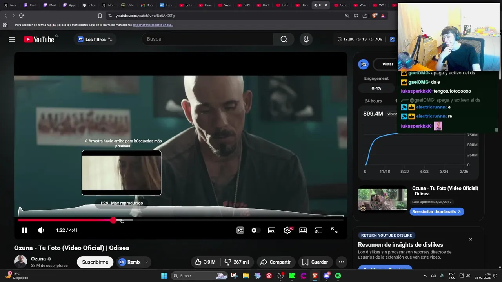Switch to the Lil Te browser tab
Screen dimensions: 502x282
tap(282, 5)
